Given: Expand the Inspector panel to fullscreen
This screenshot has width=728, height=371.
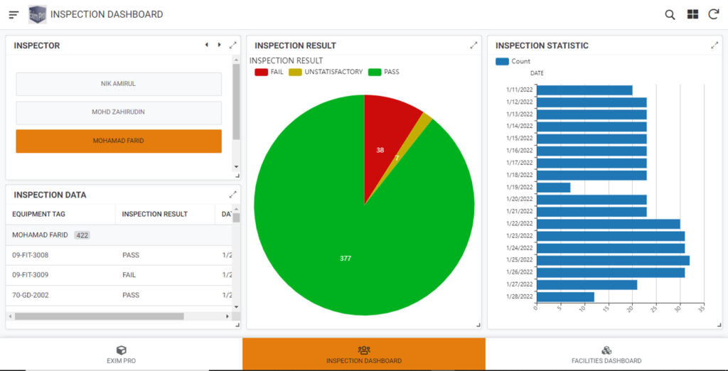Looking at the screenshot, I should click(x=232, y=45).
